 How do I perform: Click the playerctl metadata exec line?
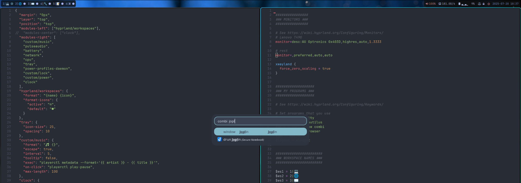[x=91, y=163]
